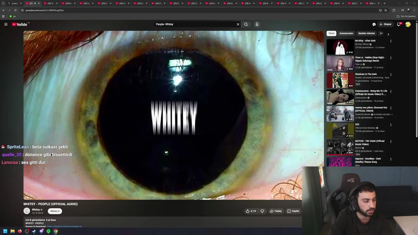Play twenty one pilots Stressed Out thumbnail
Viewport: 418px width, 235px height.
(x=340, y=114)
